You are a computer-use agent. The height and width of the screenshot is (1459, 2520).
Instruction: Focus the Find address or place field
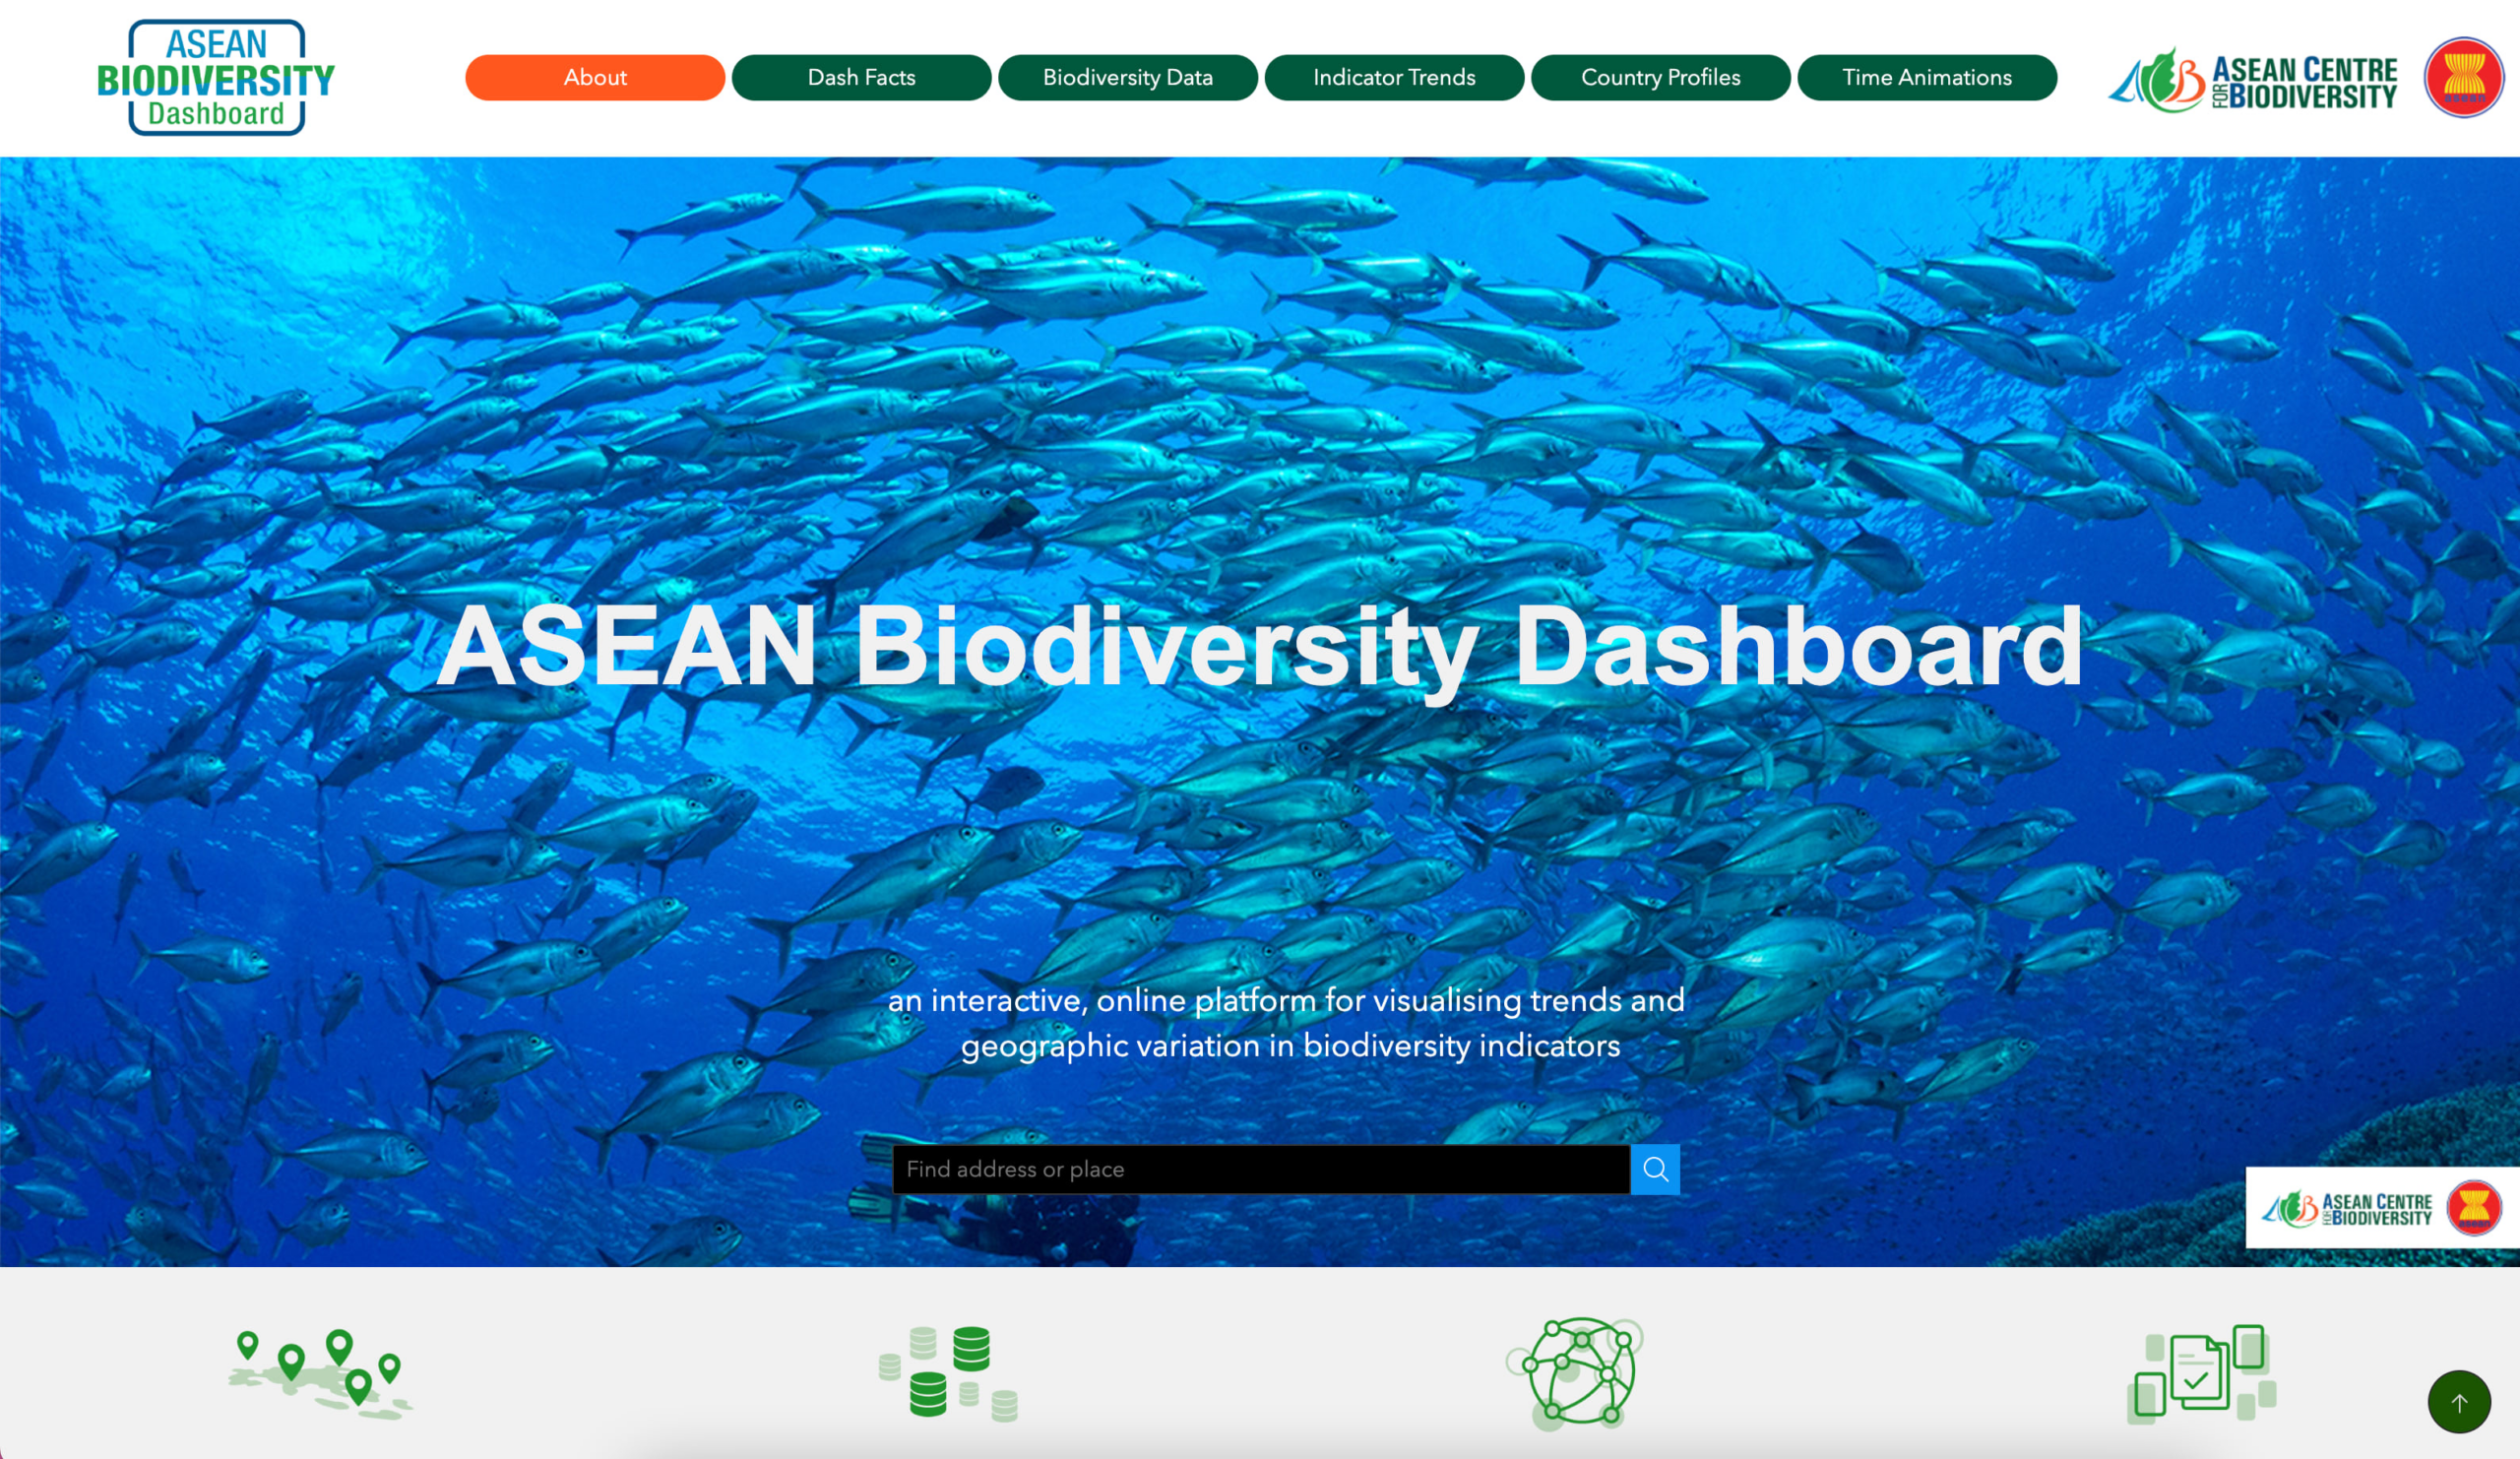coord(1260,1169)
